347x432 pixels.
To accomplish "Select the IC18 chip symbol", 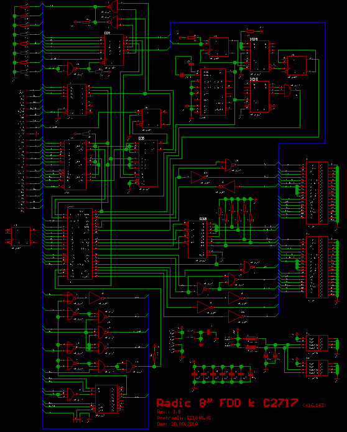I will tap(259, 96).
